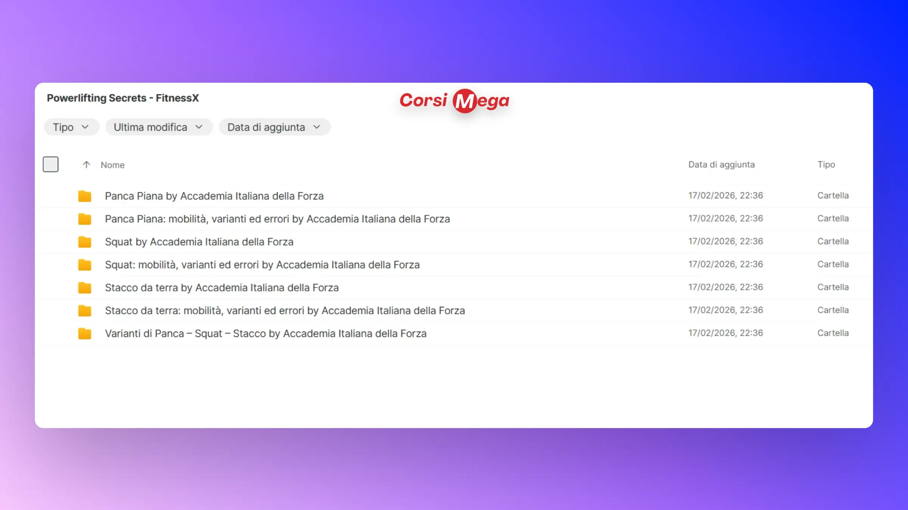908x510 pixels.
Task: Click folder icon for Stacco da terra: mobilità row
Action: pos(84,311)
